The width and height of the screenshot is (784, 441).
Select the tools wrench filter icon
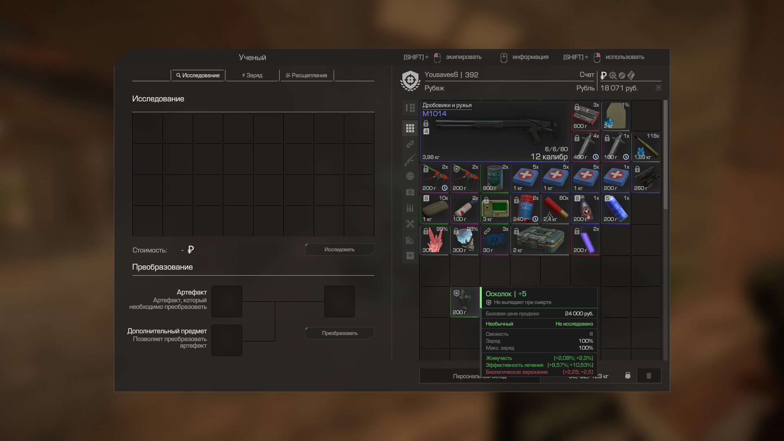tap(410, 224)
